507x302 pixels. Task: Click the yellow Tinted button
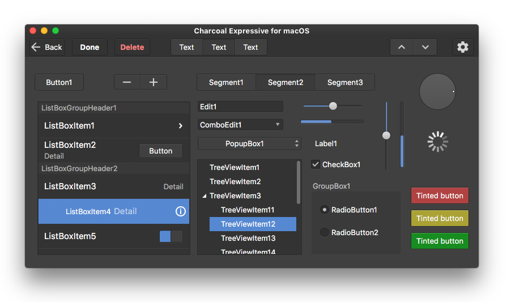[440, 218]
